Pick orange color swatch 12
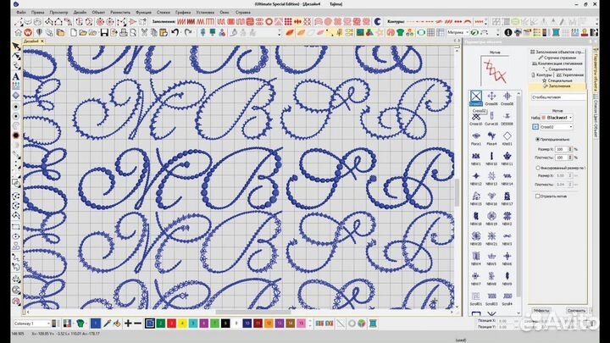Screen dimensions: 610x343 click(269, 324)
